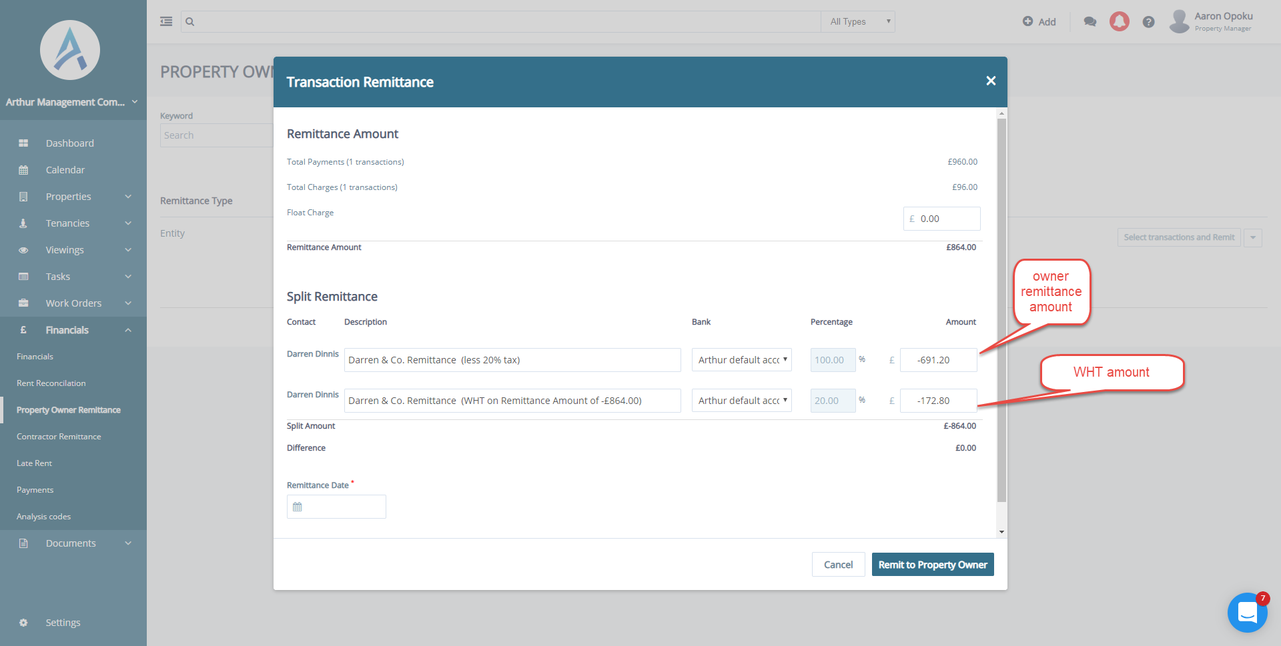Click the Documents file icon
The image size is (1281, 646).
[x=23, y=543]
